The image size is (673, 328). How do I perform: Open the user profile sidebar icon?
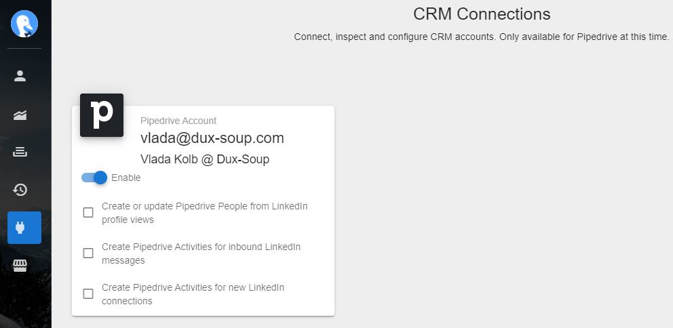[20, 76]
